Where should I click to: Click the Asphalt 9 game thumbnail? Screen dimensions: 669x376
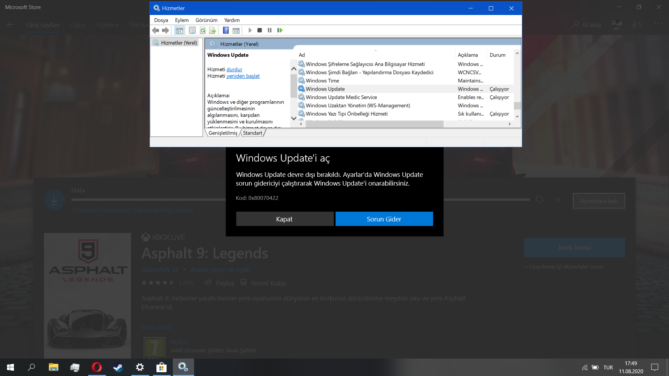[x=87, y=296]
